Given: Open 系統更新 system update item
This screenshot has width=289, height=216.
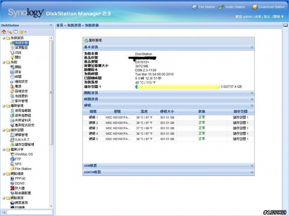Looking at the screenshot, I should (x=19, y=96).
